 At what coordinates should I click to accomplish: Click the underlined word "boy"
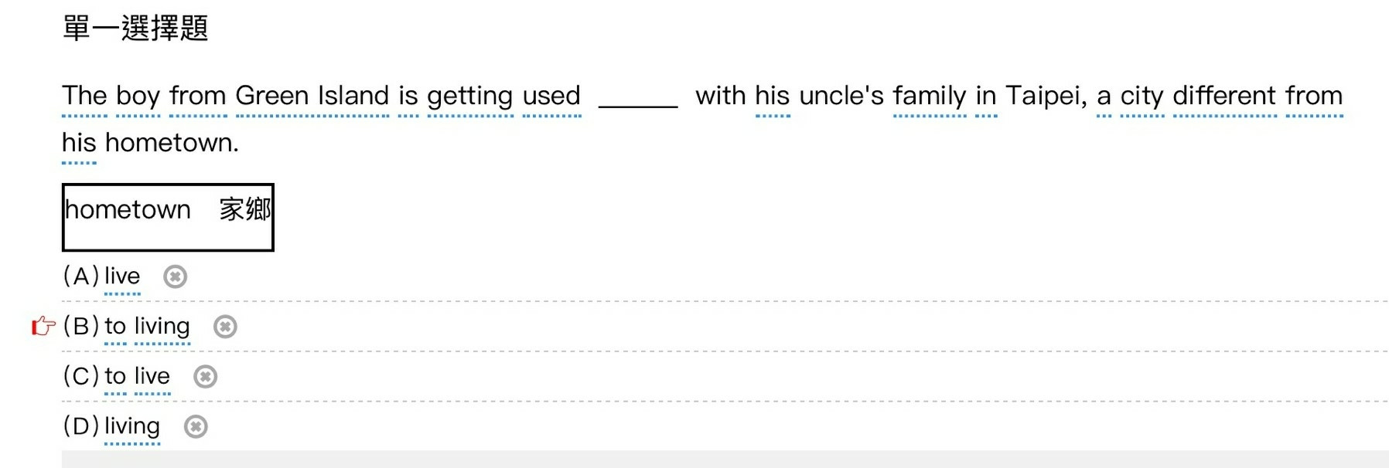click(x=138, y=97)
